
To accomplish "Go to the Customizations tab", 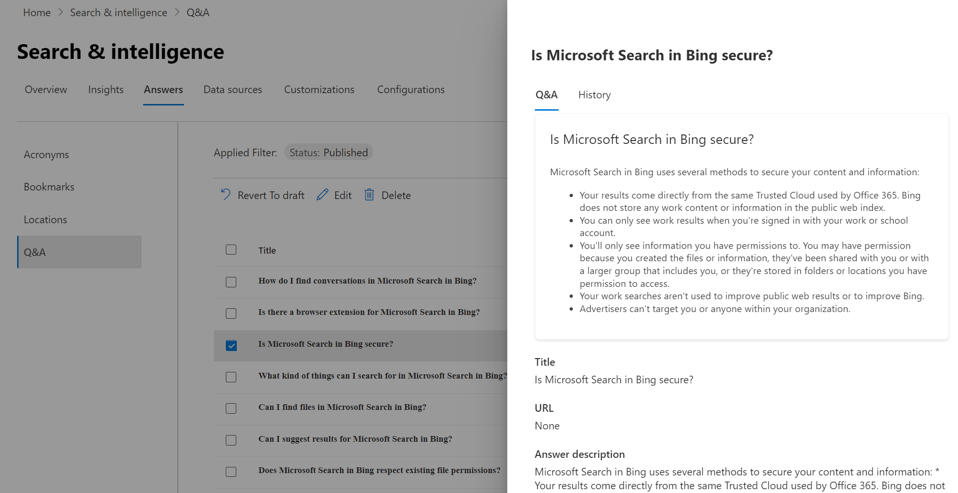I will [319, 90].
